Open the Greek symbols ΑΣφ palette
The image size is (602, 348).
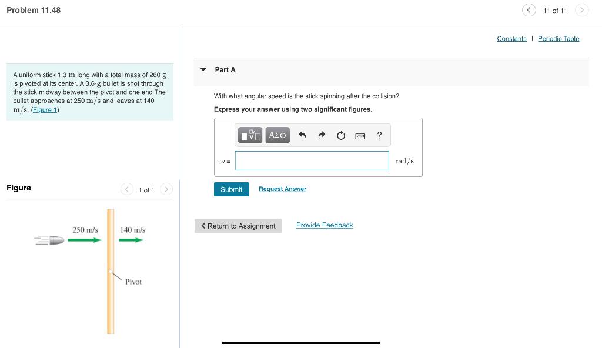pyautogui.click(x=277, y=135)
